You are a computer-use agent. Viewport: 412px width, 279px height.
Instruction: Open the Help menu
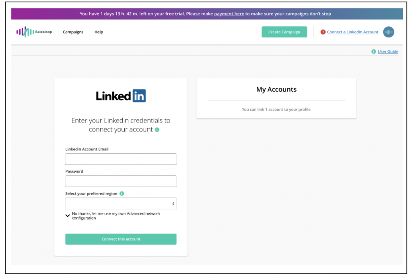pyautogui.click(x=99, y=32)
